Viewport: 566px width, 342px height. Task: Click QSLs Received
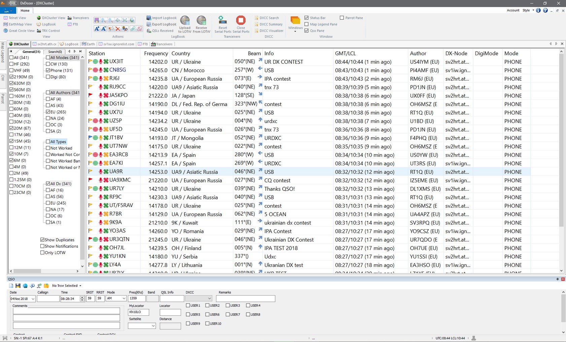pos(160,31)
